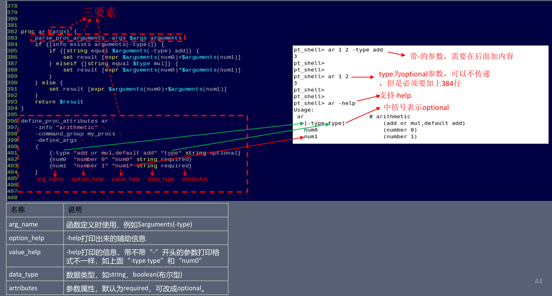Screen dimensions: 552x296
Task: Click the pt_shell> ar -help command line
Action: (x=324, y=103)
